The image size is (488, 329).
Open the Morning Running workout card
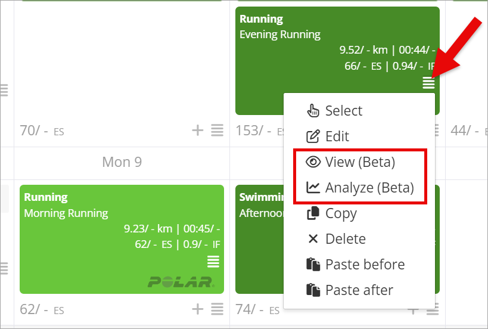(x=122, y=240)
